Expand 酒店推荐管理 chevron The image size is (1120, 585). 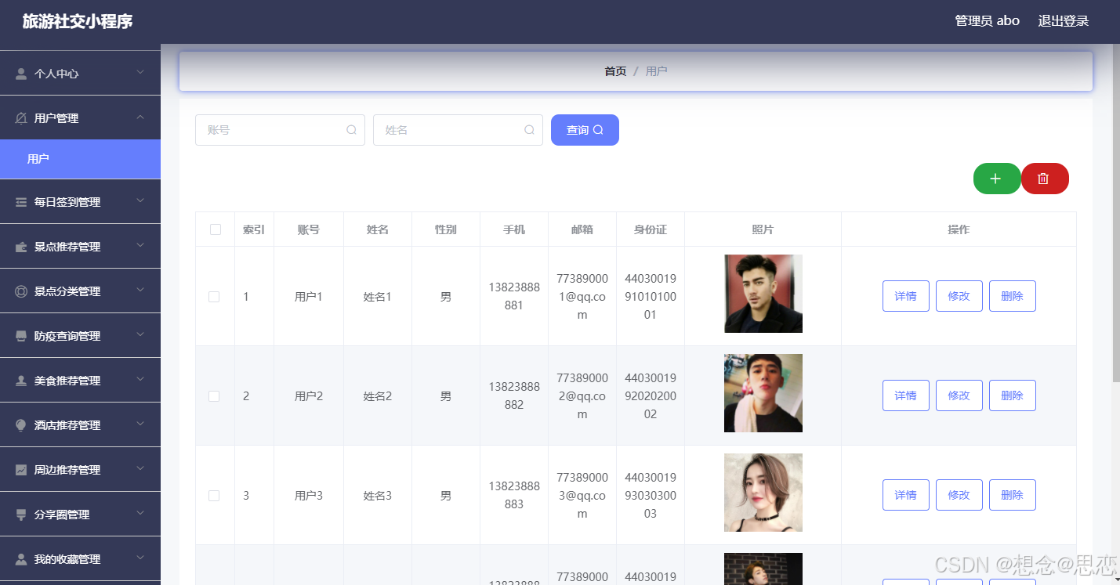tap(140, 424)
